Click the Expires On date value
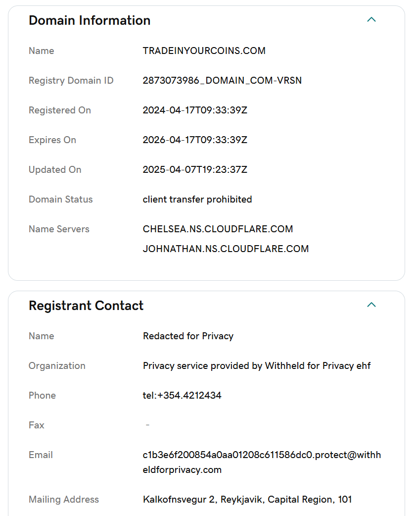 coord(195,140)
